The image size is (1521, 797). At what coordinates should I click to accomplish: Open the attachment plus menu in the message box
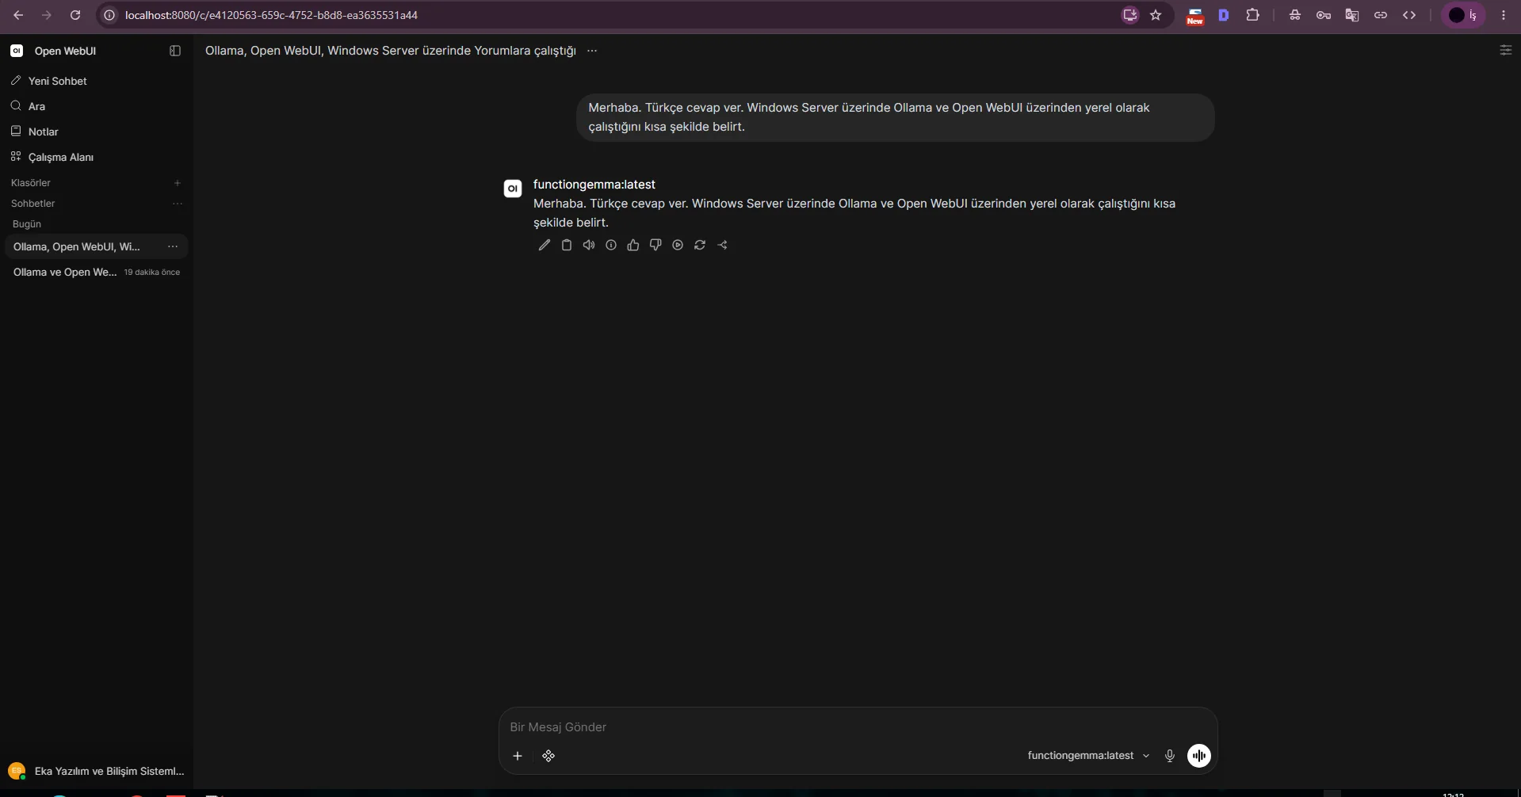coord(517,756)
